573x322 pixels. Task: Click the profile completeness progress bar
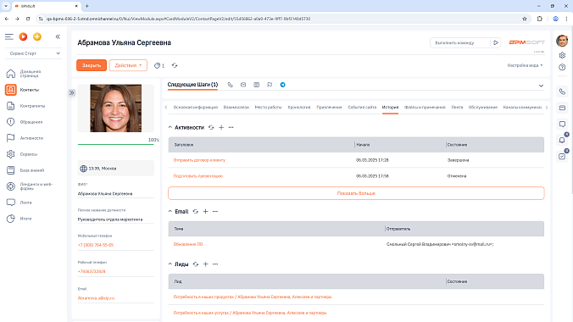click(116, 144)
